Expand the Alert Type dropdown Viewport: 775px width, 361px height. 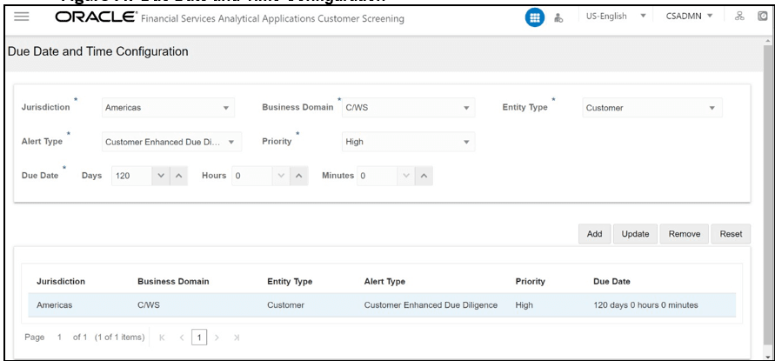[172, 142]
